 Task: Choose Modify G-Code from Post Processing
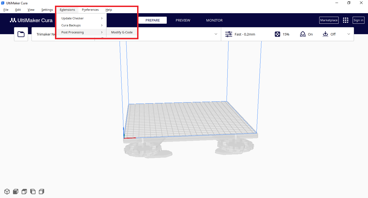click(x=122, y=32)
